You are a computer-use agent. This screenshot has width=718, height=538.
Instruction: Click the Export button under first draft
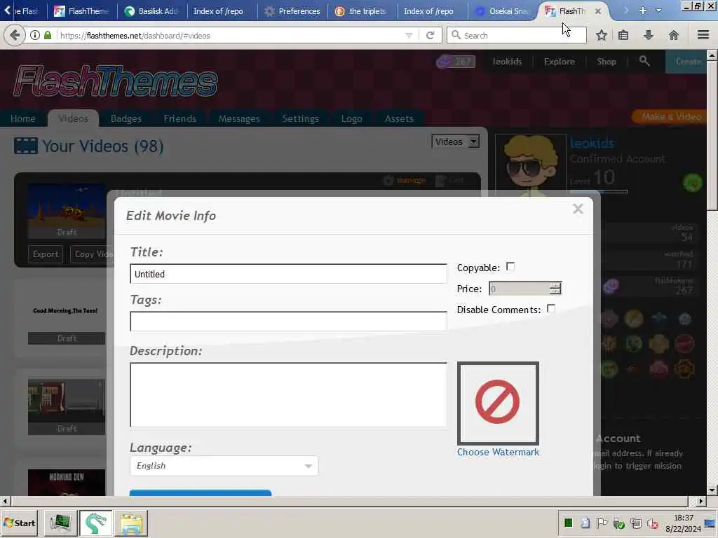pos(46,254)
